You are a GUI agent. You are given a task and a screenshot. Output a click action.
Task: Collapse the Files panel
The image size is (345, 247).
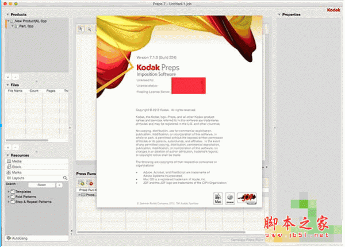7,85
